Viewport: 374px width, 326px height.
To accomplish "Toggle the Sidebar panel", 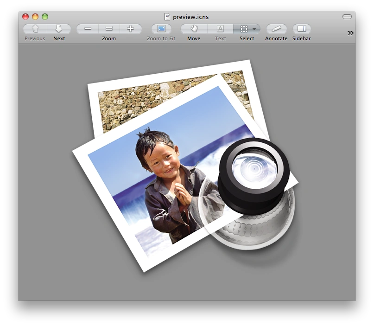I will tap(302, 29).
